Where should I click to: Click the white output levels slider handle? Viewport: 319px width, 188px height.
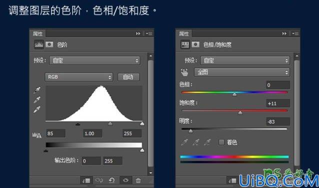(142, 150)
